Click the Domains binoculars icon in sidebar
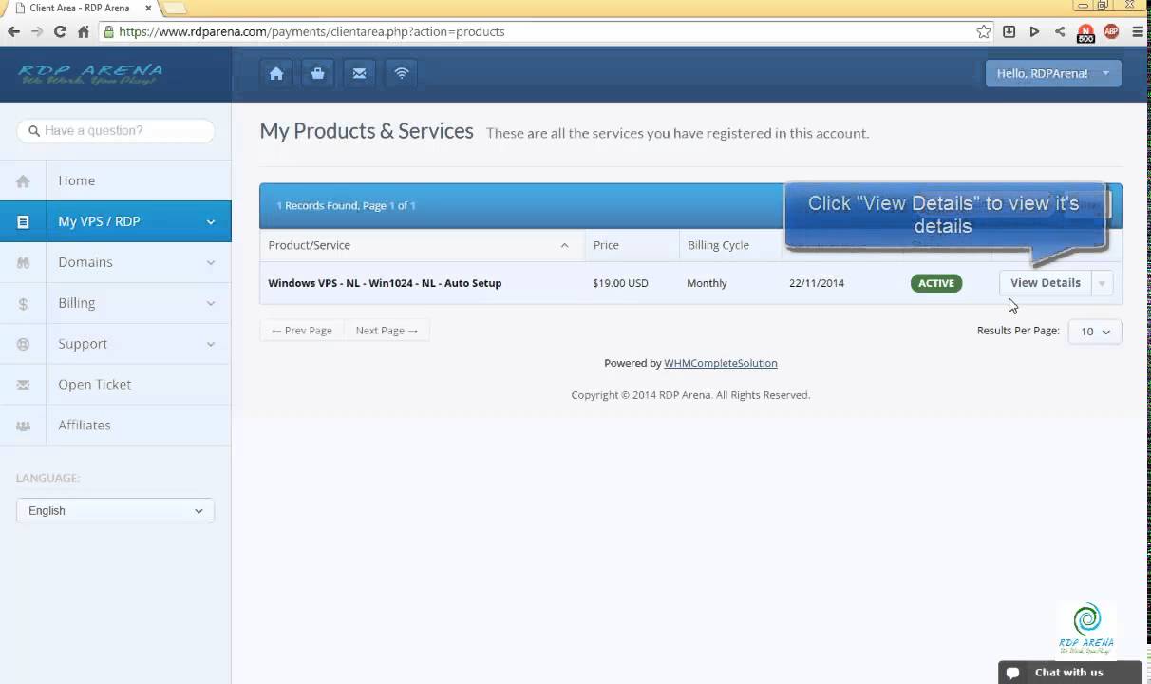Viewport: 1151px width, 684px height. pos(23,262)
